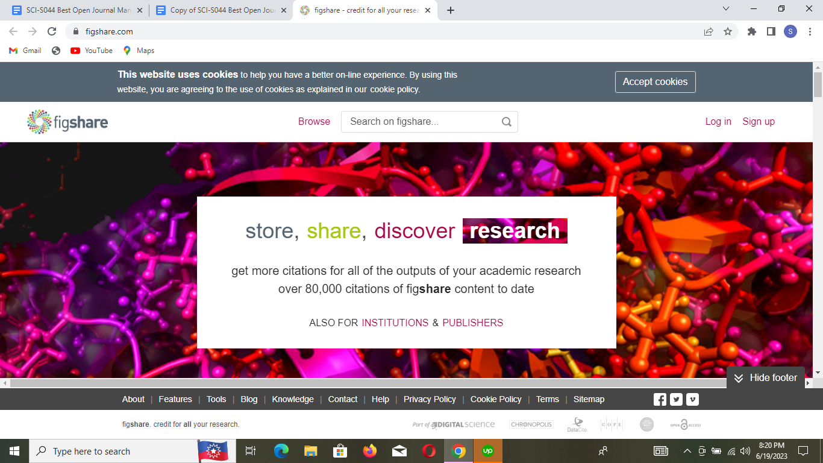
Task: Select the Browse menu item
Action: pyautogui.click(x=314, y=121)
